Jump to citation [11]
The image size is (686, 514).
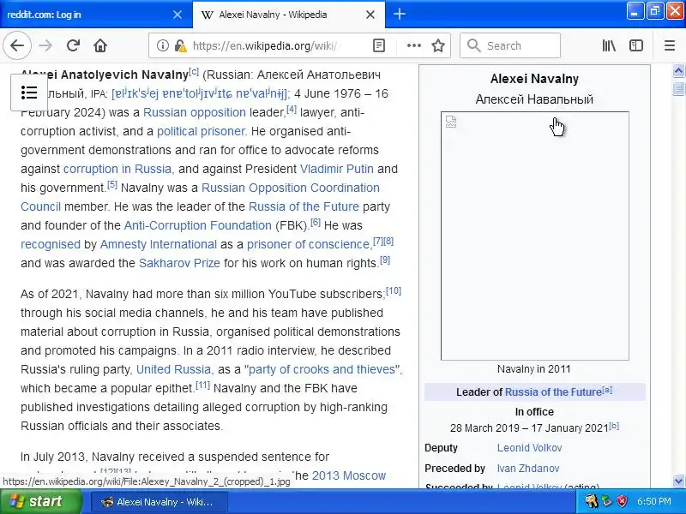coord(202,385)
